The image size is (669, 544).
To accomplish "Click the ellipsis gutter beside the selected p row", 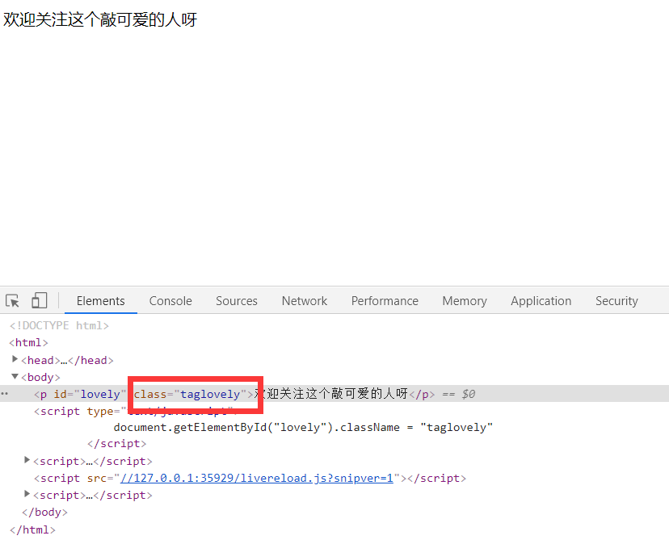I will pos(4,394).
